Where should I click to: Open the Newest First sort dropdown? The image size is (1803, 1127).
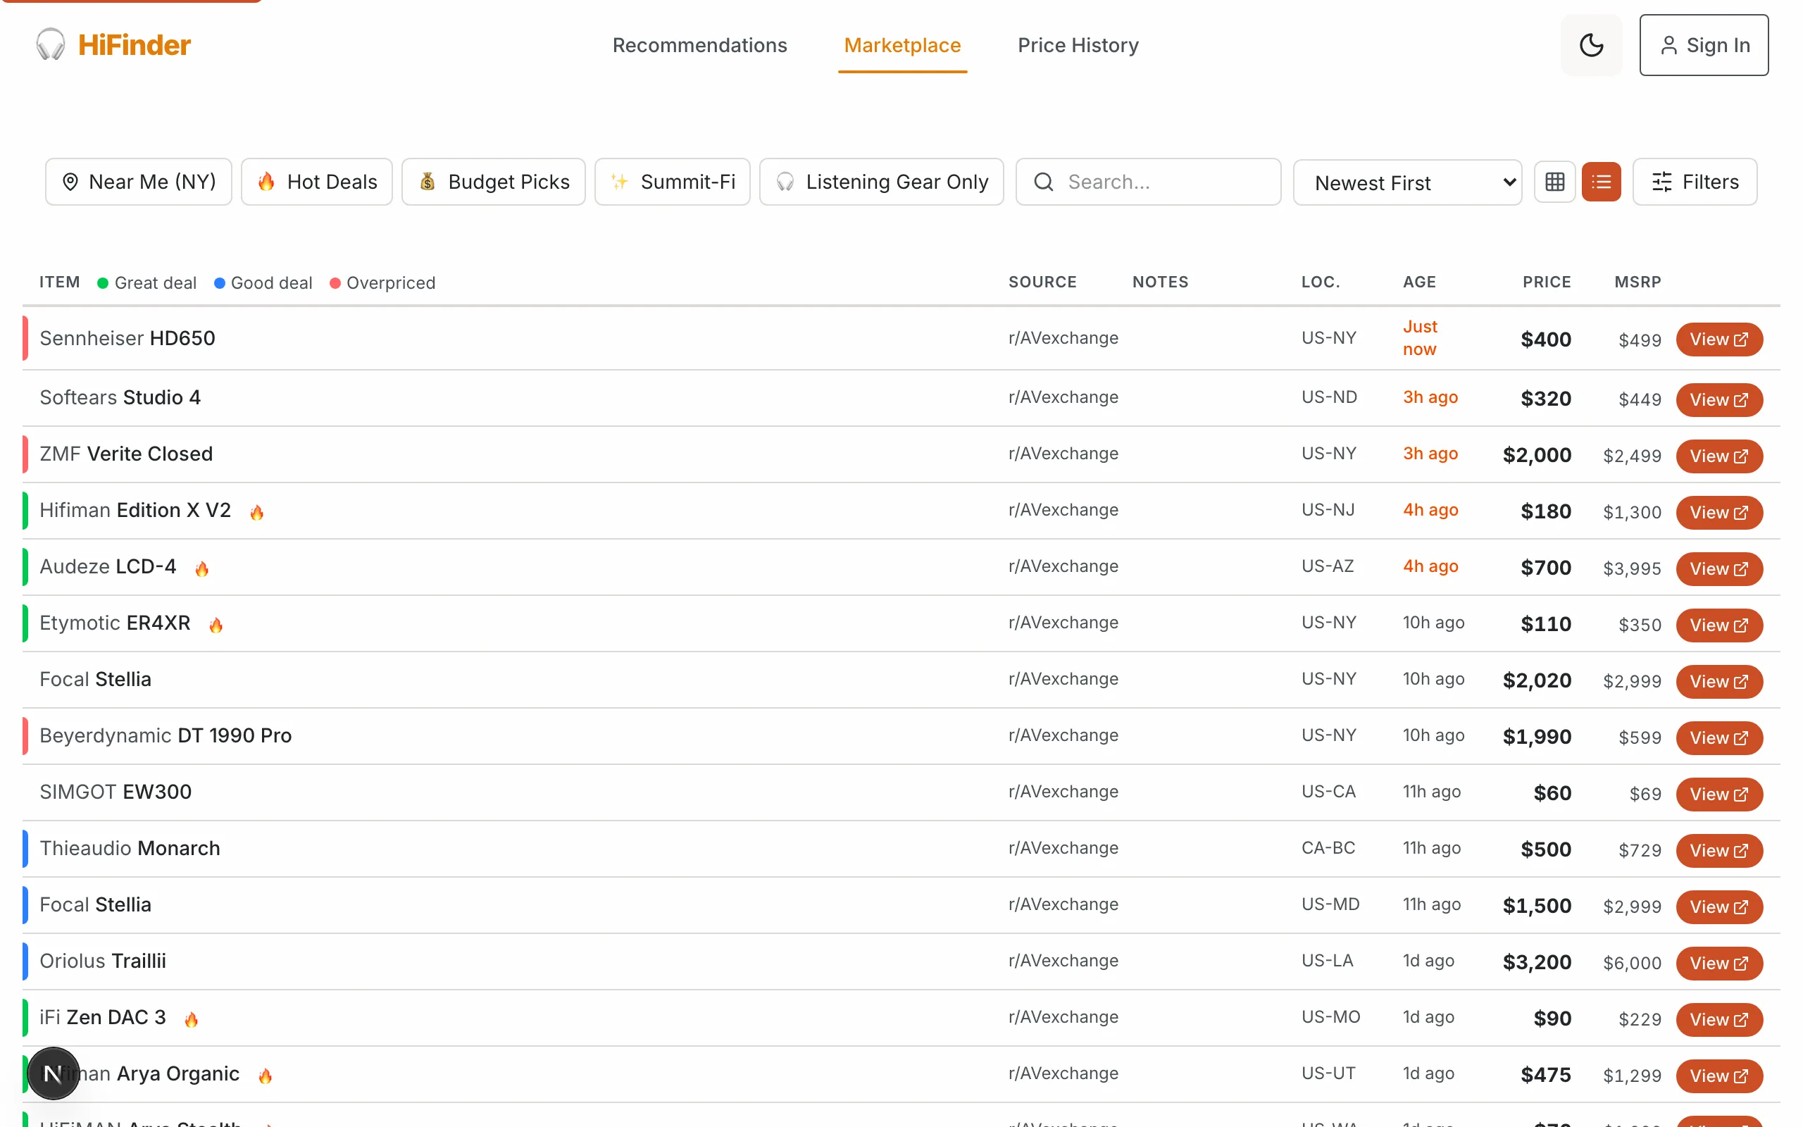pyautogui.click(x=1407, y=182)
